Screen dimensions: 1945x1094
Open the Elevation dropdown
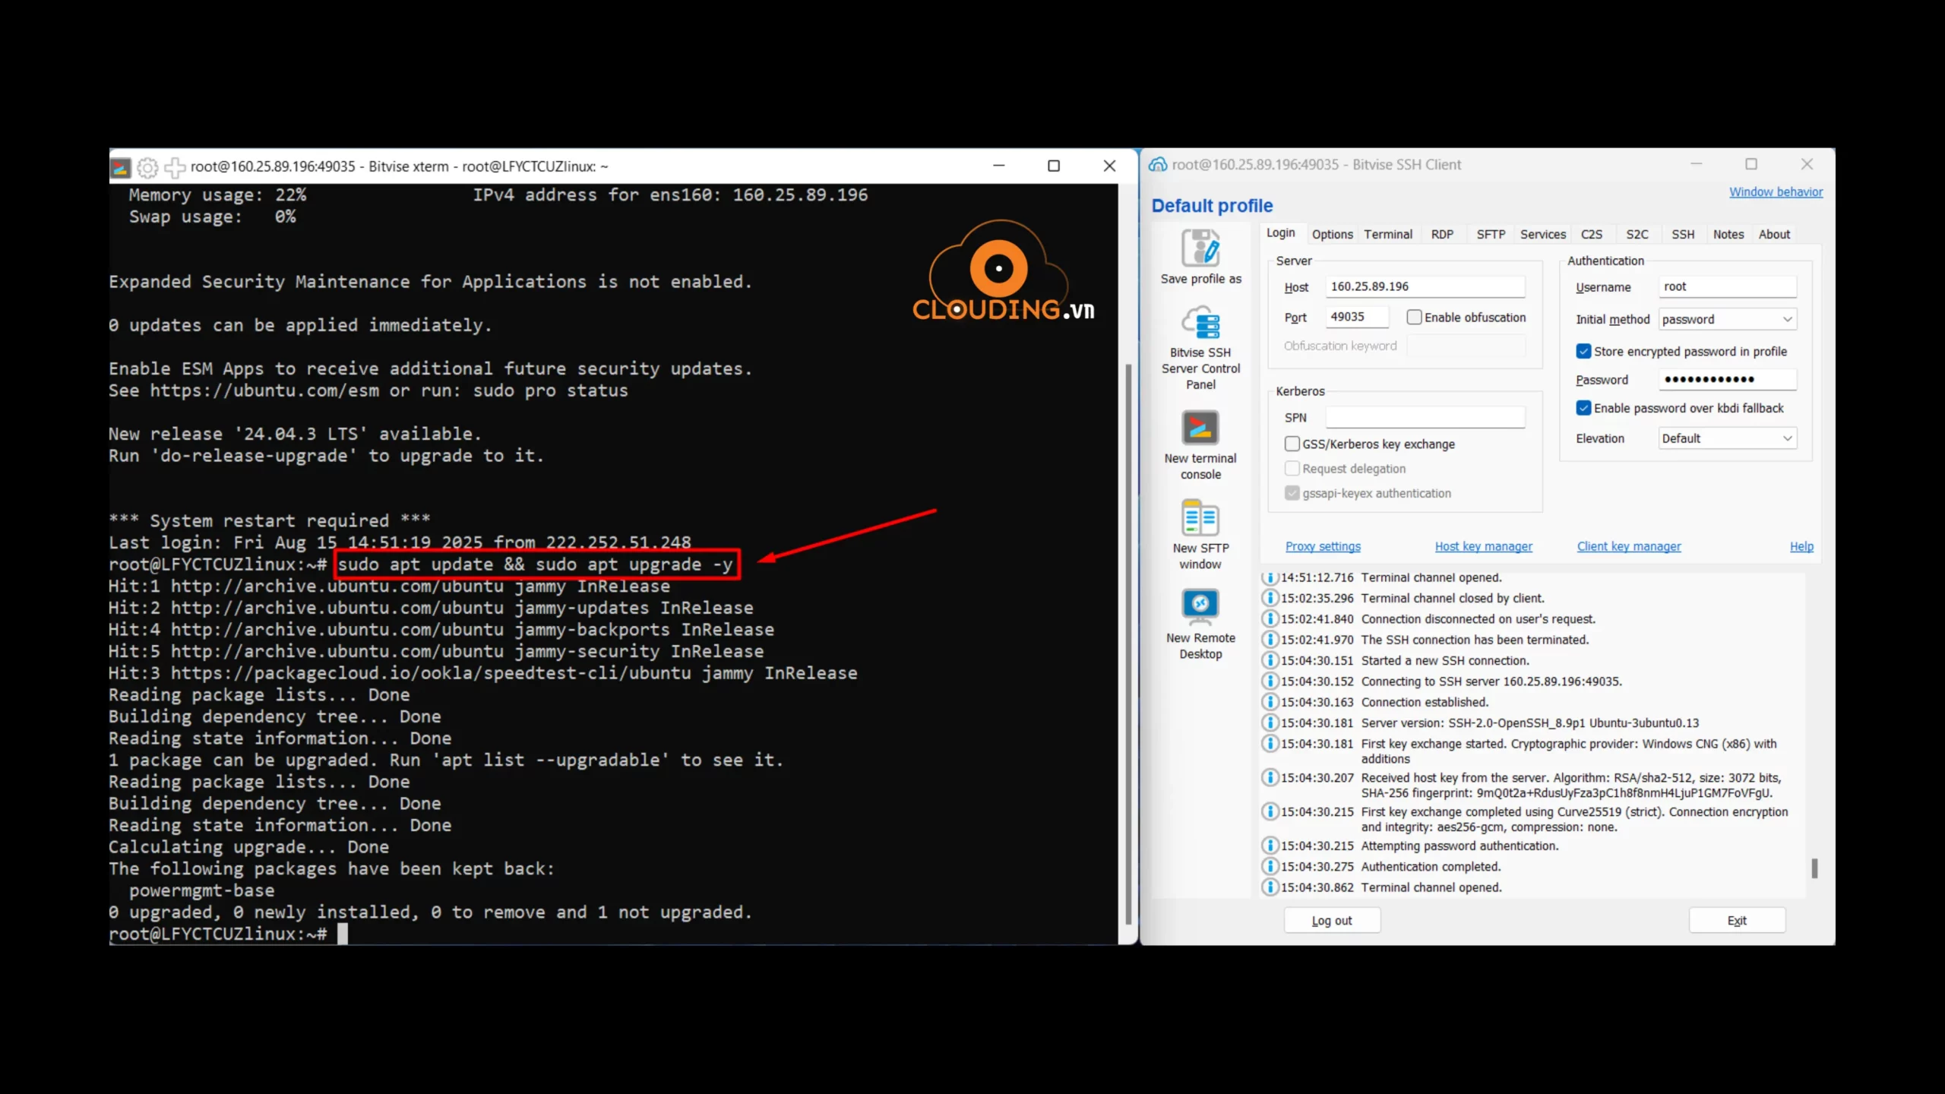coord(1727,438)
